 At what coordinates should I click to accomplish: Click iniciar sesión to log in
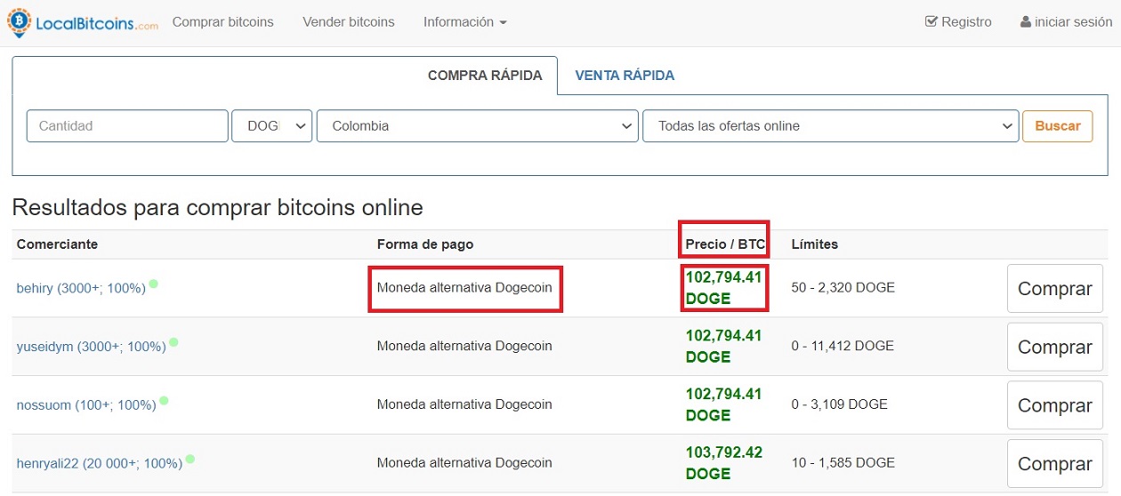click(1066, 22)
